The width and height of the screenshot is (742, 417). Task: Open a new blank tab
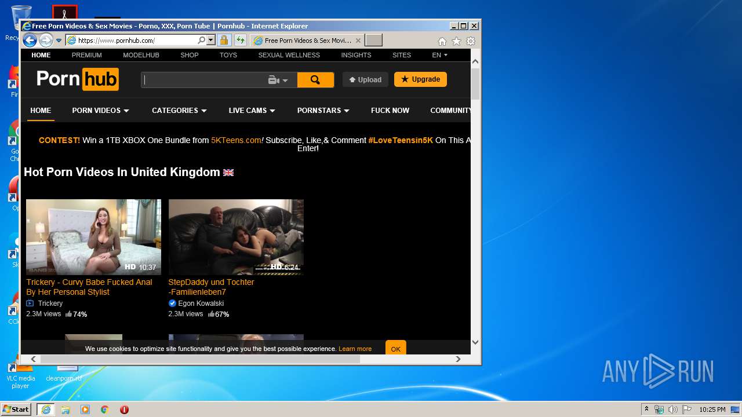pos(374,41)
